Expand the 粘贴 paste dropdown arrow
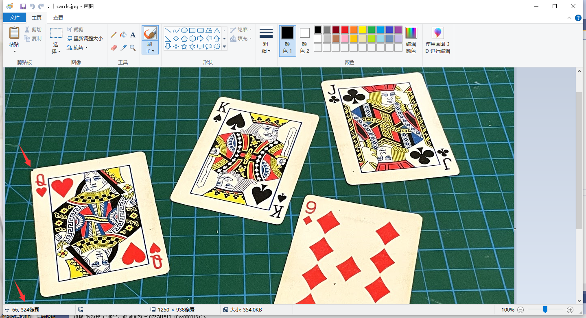The height and width of the screenshot is (318, 586). (14, 51)
